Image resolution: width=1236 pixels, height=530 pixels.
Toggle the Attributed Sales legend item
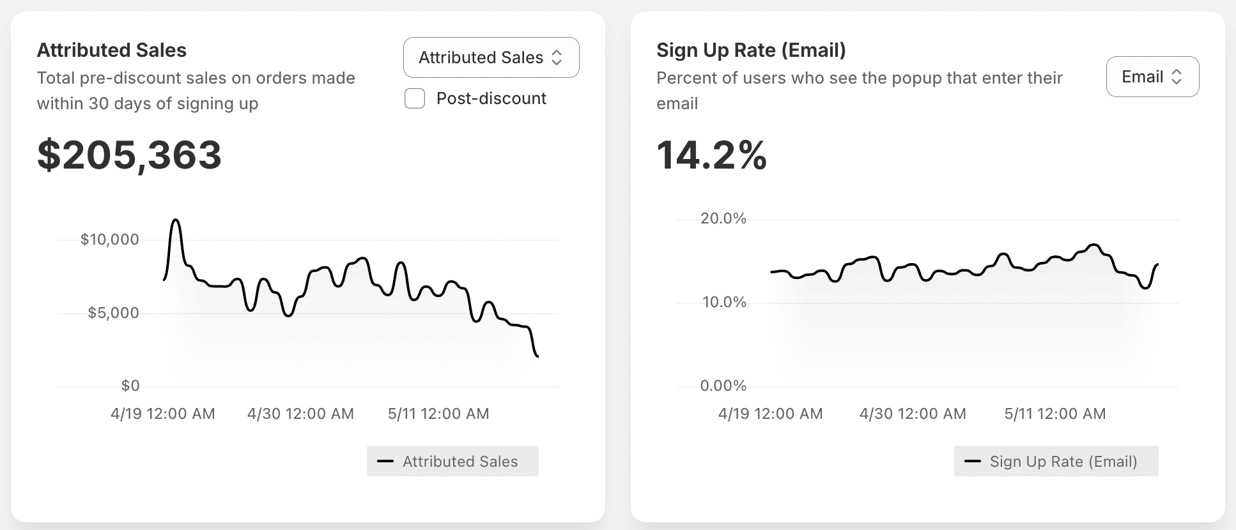452,461
